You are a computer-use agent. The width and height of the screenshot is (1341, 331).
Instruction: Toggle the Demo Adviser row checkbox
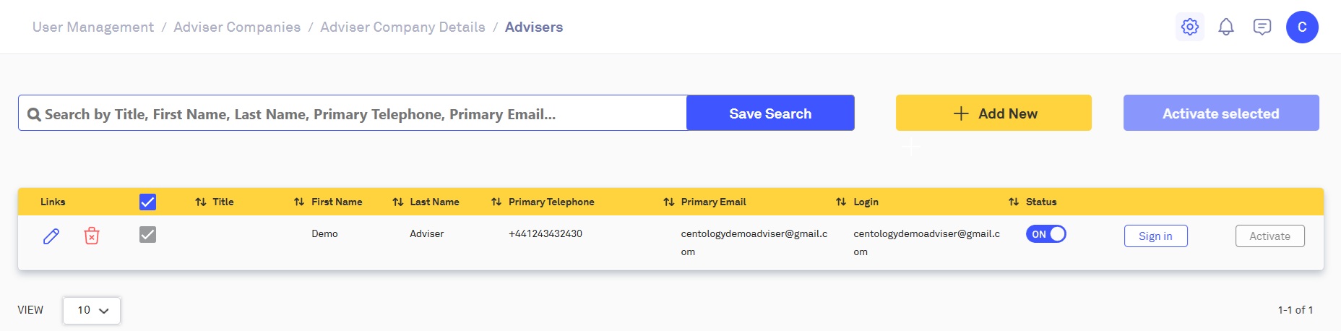pos(147,235)
